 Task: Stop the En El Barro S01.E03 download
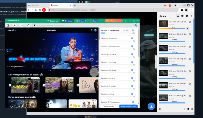coord(187,28)
